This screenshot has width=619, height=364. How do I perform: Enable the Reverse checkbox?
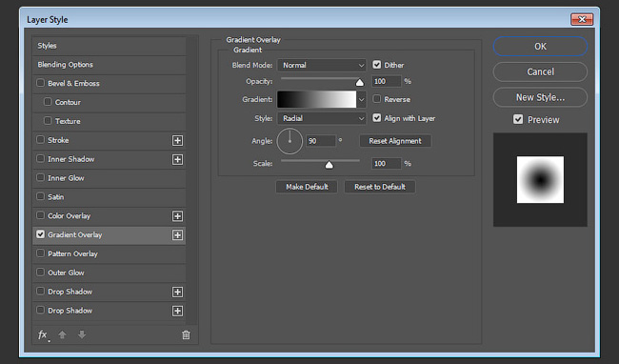[377, 99]
